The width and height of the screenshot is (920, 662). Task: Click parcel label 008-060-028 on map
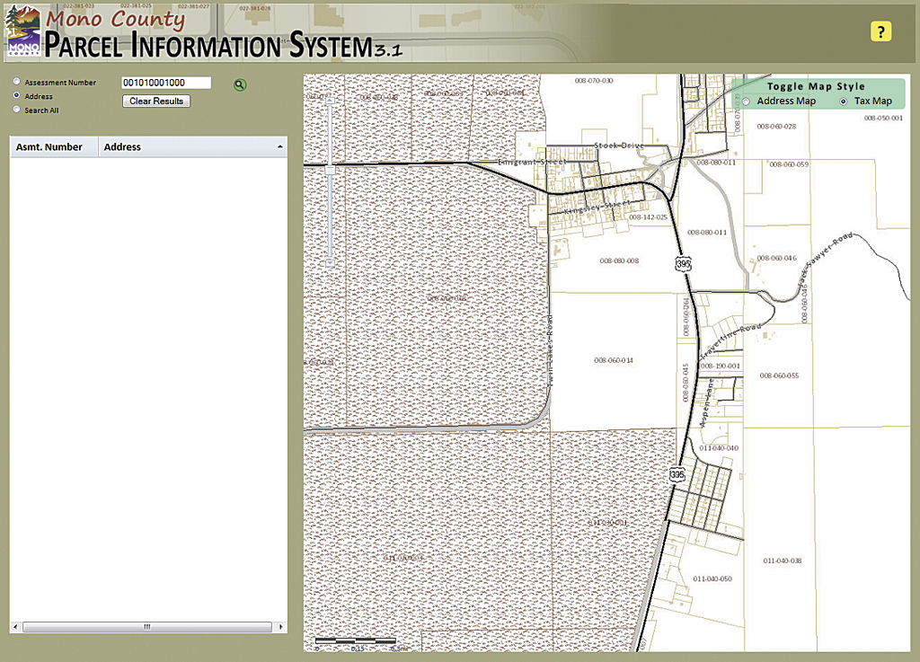(776, 126)
